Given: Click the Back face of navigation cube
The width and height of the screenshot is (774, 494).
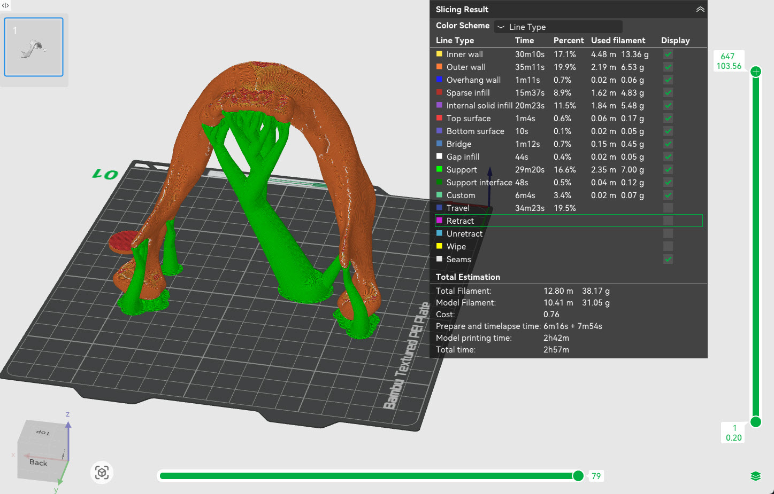Looking at the screenshot, I should pos(38,462).
